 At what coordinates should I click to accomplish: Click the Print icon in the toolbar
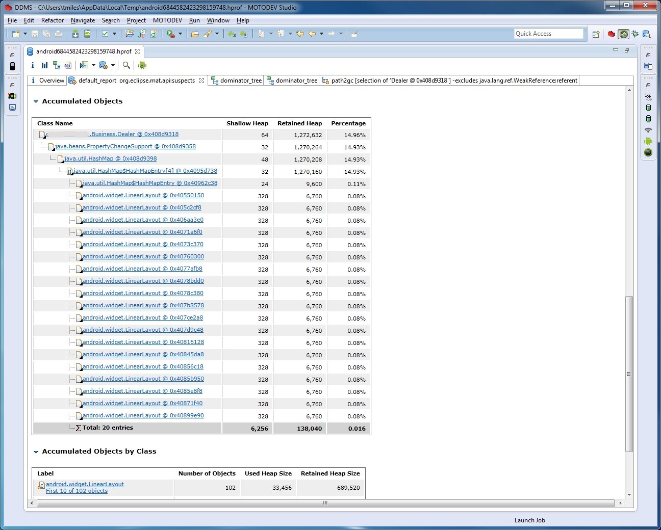pos(58,34)
